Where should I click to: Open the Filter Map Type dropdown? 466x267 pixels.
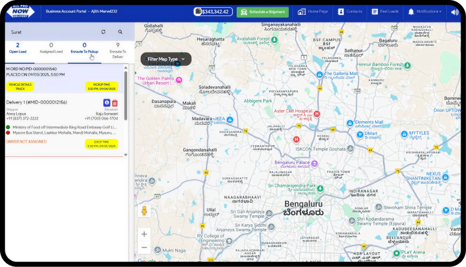click(166, 59)
